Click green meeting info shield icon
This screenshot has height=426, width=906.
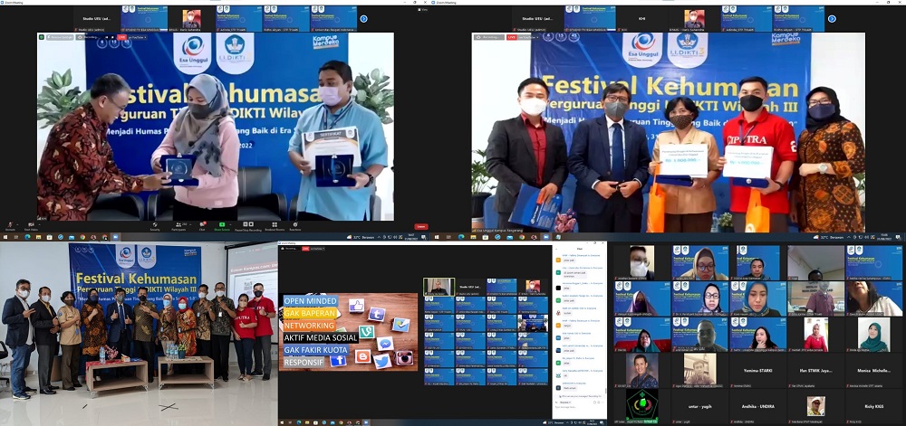(42, 37)
